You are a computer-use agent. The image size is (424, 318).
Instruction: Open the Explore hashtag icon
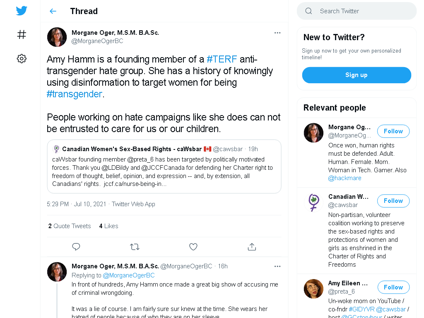pos(22,35)
